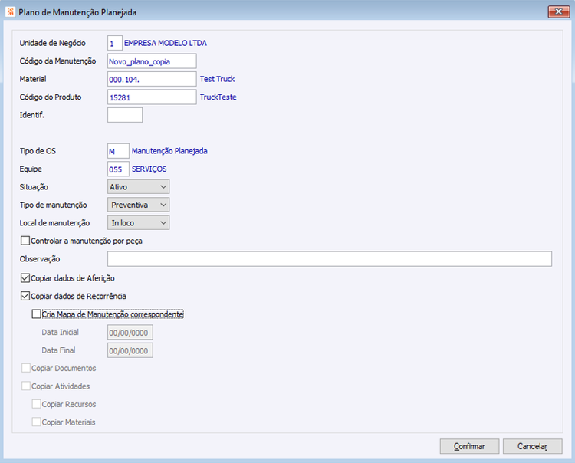
Task: Toggle Controlar a manutenção por peça checkbox
Action: pos(25,241)
